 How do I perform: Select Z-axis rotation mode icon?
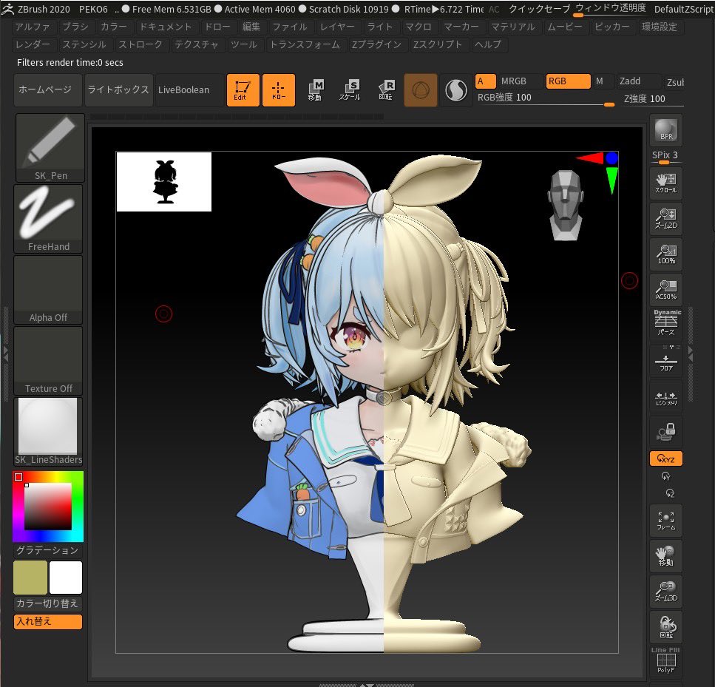point(669,493)
